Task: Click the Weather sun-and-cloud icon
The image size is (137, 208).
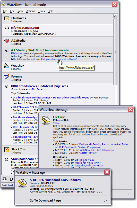Action: pos(6,66)
